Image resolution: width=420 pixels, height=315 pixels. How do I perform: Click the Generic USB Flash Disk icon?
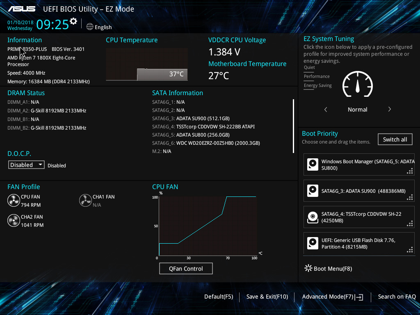(313, 243)
